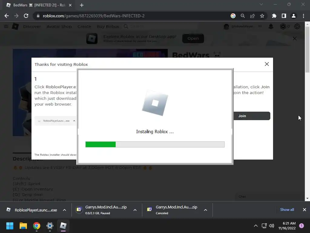
Task: Close the Thanks for visiting Roblox dialog
Action: [267, 64]
